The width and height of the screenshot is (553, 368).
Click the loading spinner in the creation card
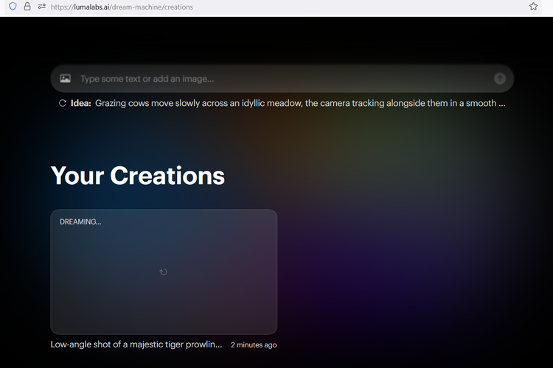pos(164,272)
